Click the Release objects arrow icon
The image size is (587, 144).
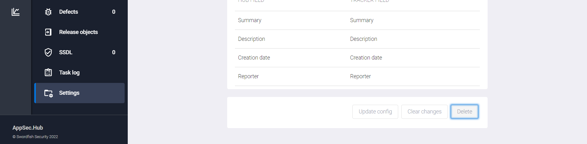click(x=48, y=32)
